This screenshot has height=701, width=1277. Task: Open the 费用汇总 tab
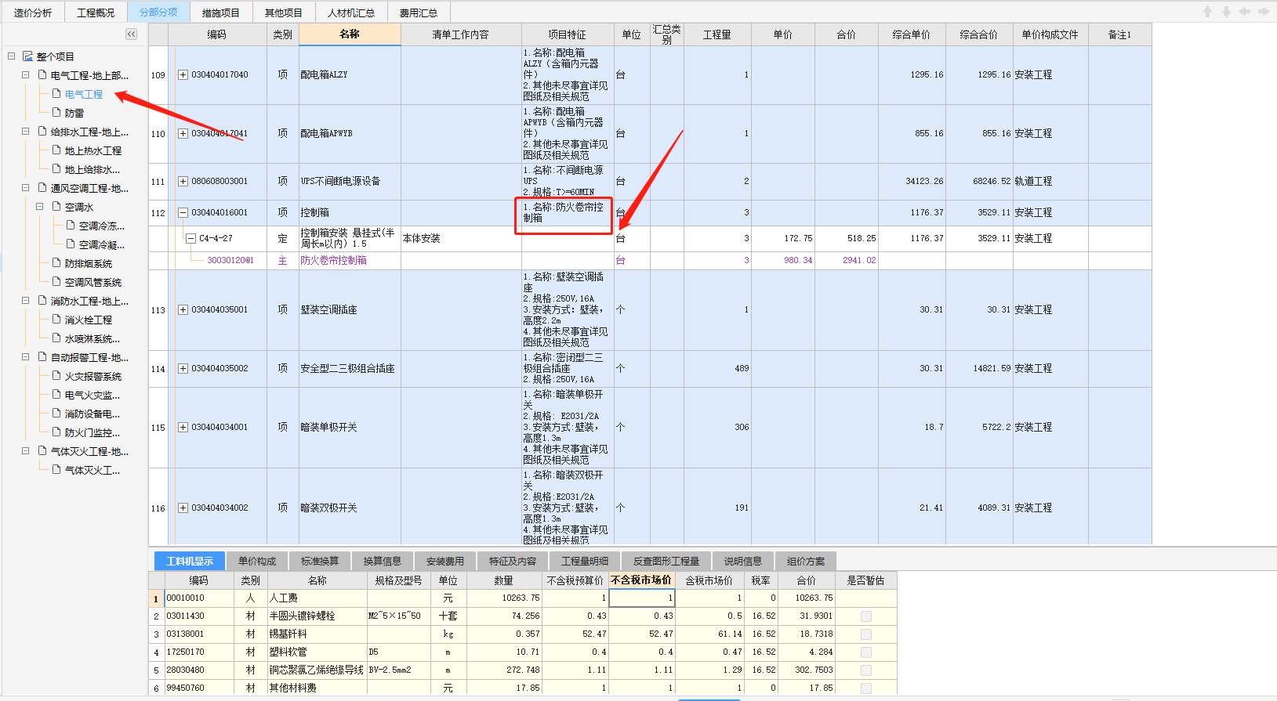(419, 13)
